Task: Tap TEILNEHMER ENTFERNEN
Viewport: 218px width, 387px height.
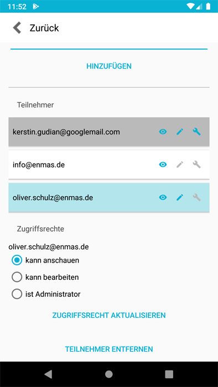Action: pos(109,349)
